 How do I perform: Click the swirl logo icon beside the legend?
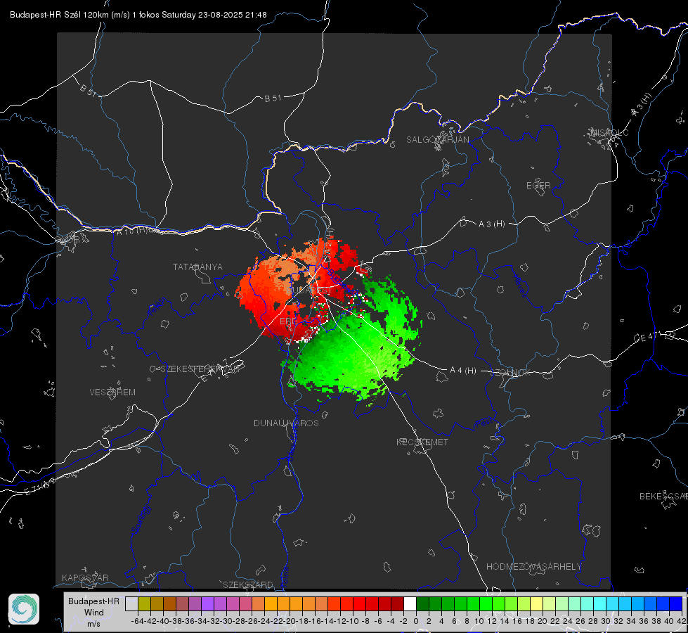tap(24, 609)
